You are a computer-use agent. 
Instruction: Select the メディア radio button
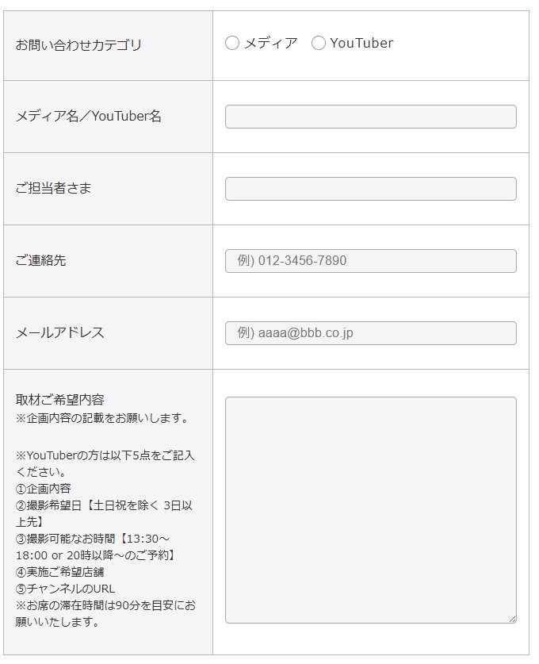[232, 43]
